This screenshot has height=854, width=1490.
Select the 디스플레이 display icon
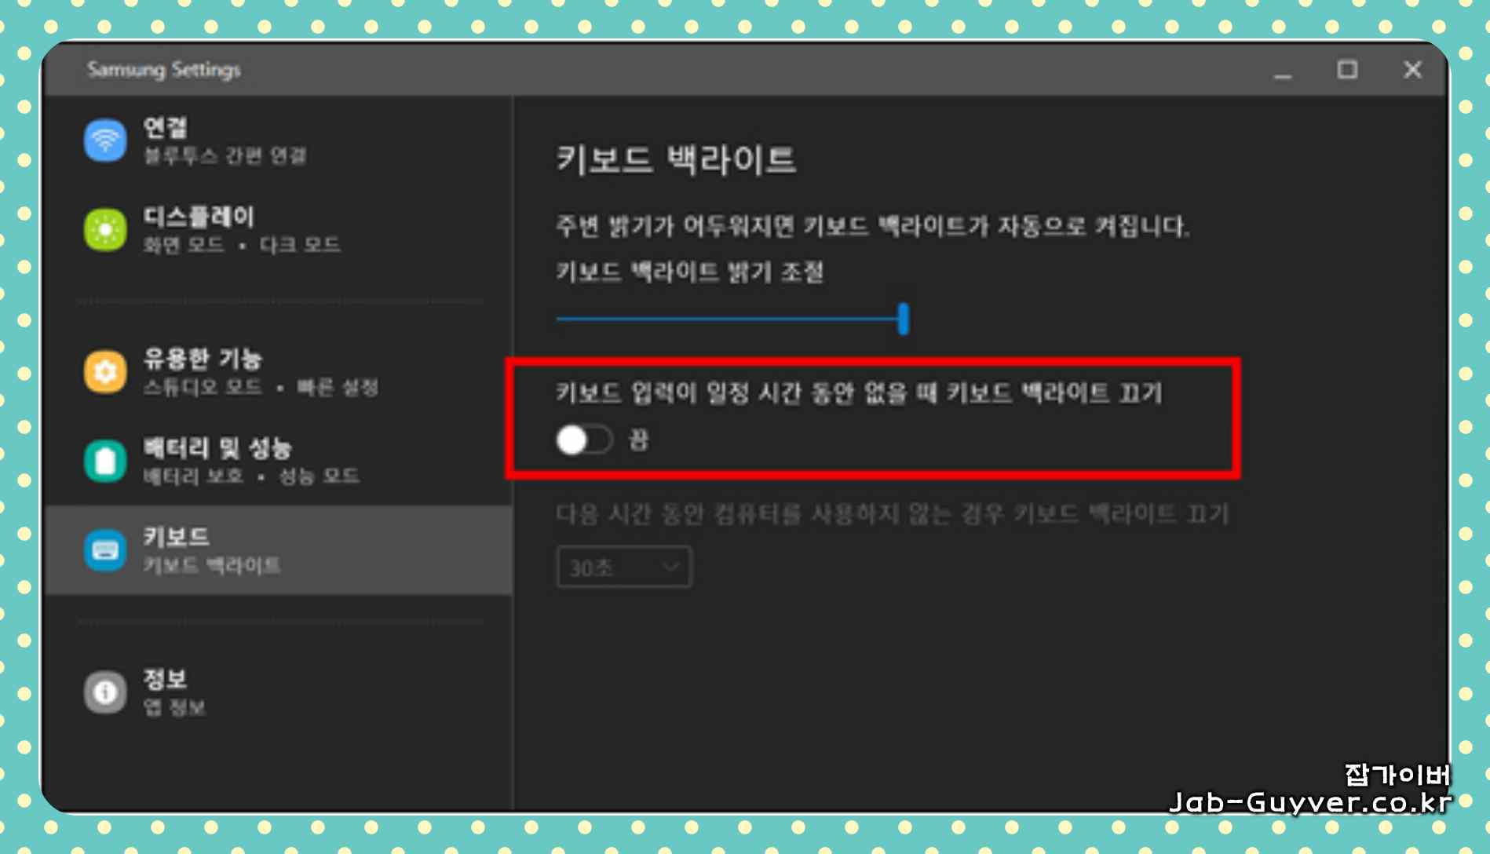104,228
